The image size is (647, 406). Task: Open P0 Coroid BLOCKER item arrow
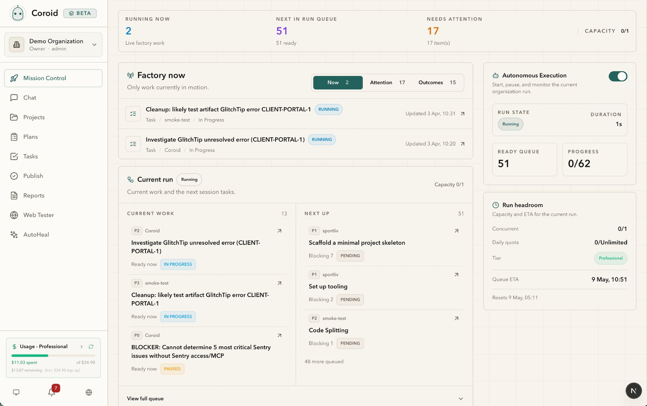coord(279,335)
